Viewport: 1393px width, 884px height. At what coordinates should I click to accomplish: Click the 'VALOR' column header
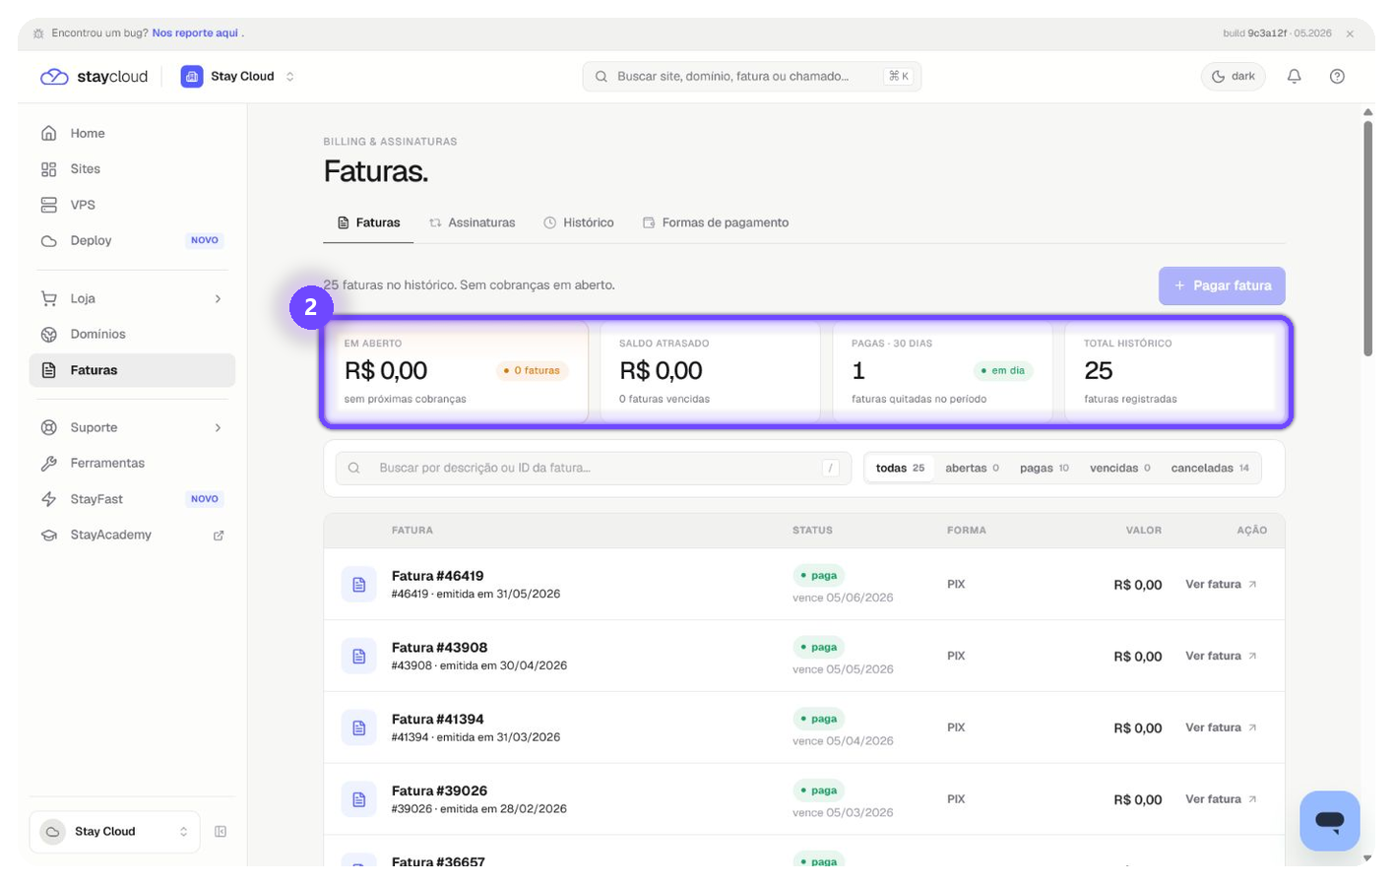[x=1143, y=531]
